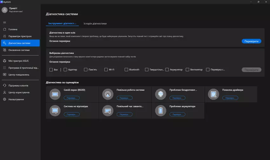Image resolution: width=270 pixels, height=160 pixels.
Task: Click the Головна home icon
Action: click(x=4, y=29)
